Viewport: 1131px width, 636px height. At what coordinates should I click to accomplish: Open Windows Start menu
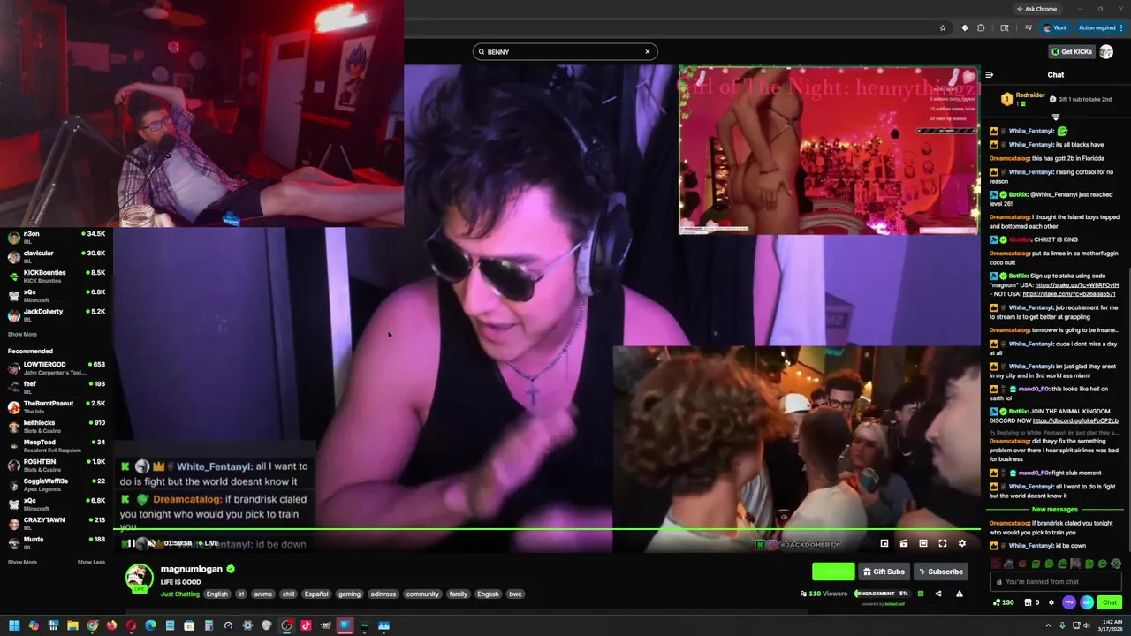pos(14,625)
